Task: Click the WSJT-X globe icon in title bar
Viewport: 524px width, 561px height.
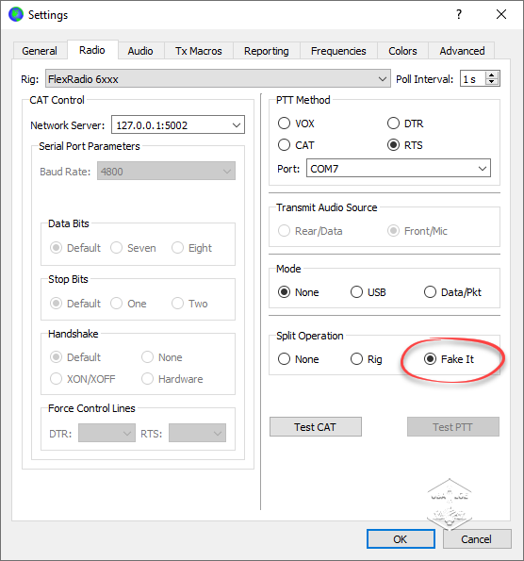Action: pyautogui.click(x=16, y=15)
